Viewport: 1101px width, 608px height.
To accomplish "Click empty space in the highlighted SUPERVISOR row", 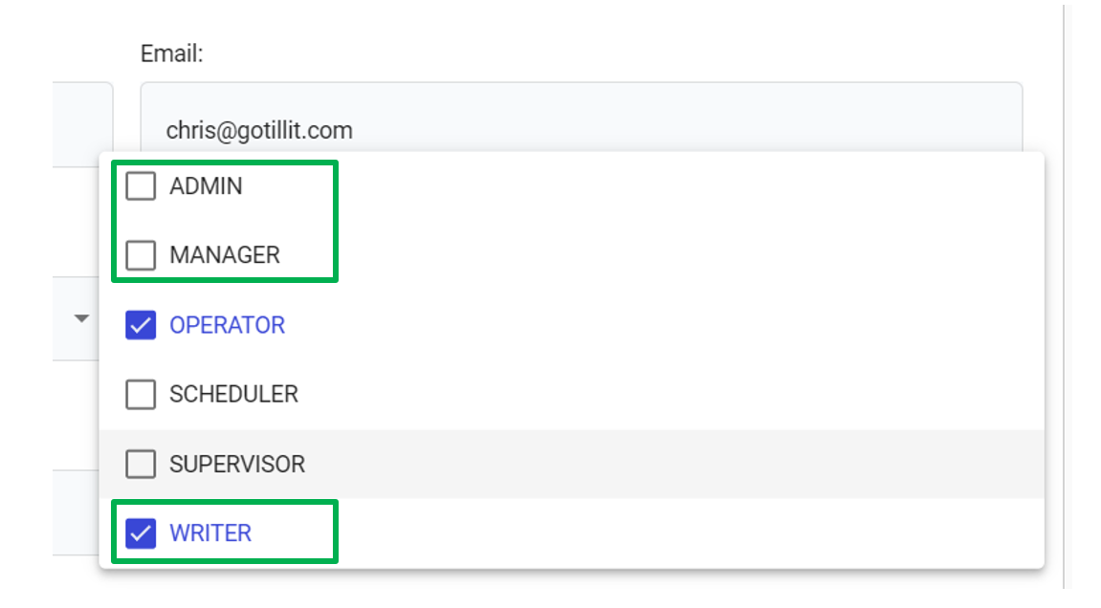I will tap(670, 465).
